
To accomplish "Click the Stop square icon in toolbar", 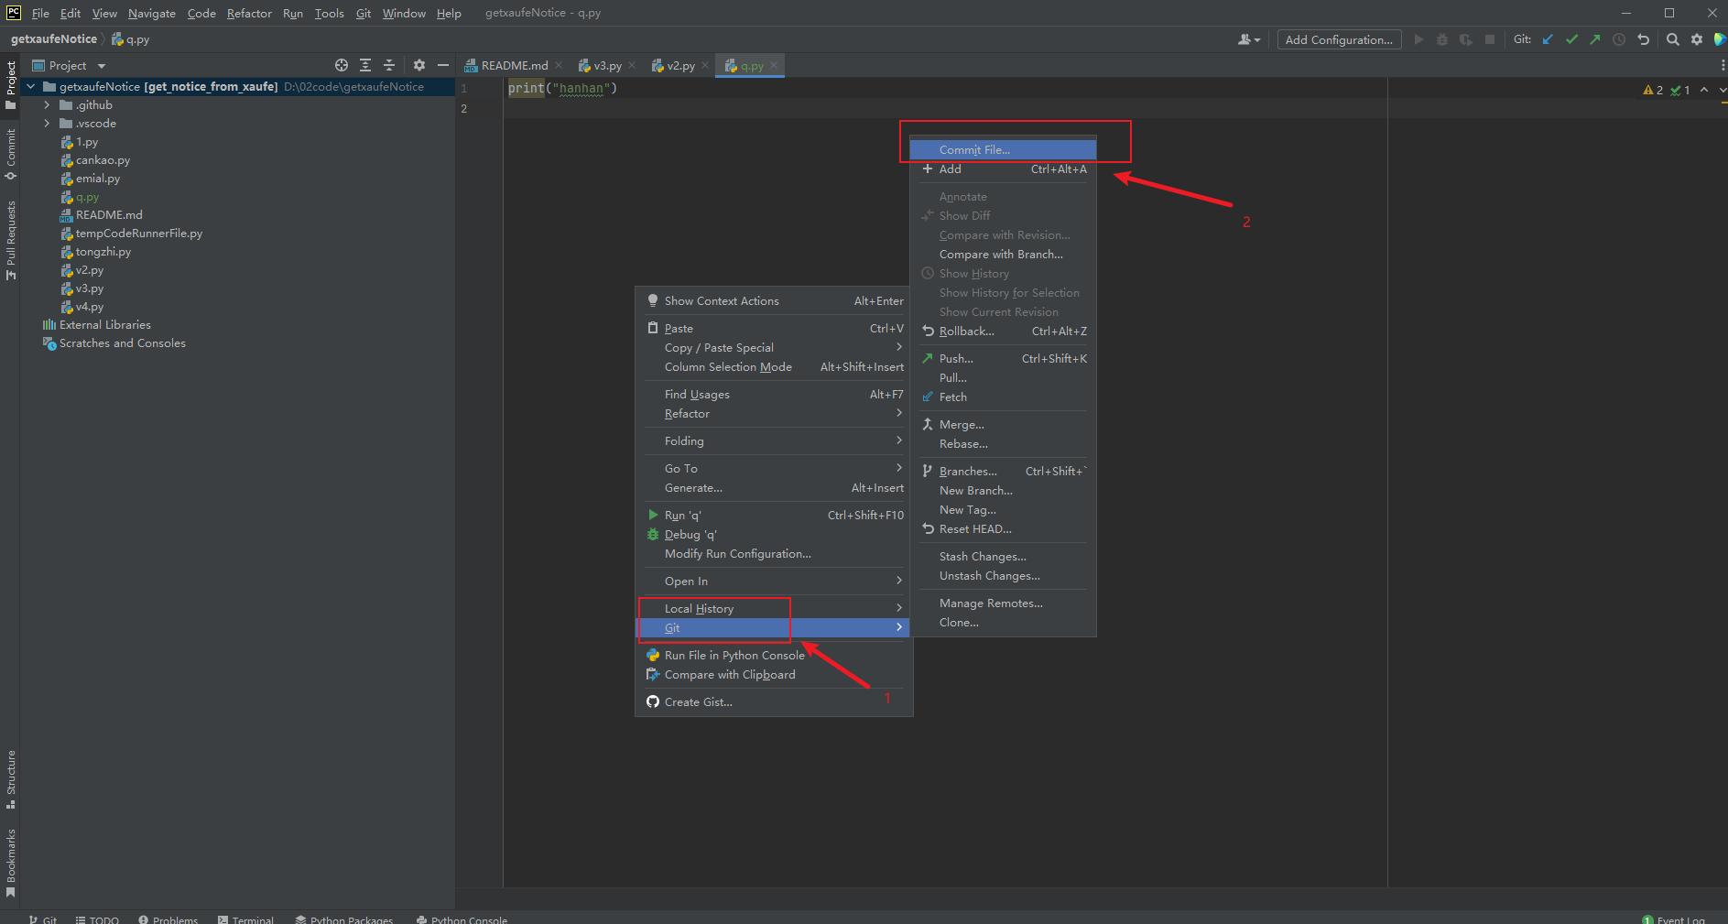I will tap(1490, 39).
